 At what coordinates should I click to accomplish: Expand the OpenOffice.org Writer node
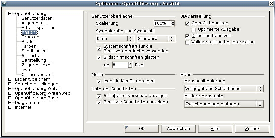click(x=10, y=89)
